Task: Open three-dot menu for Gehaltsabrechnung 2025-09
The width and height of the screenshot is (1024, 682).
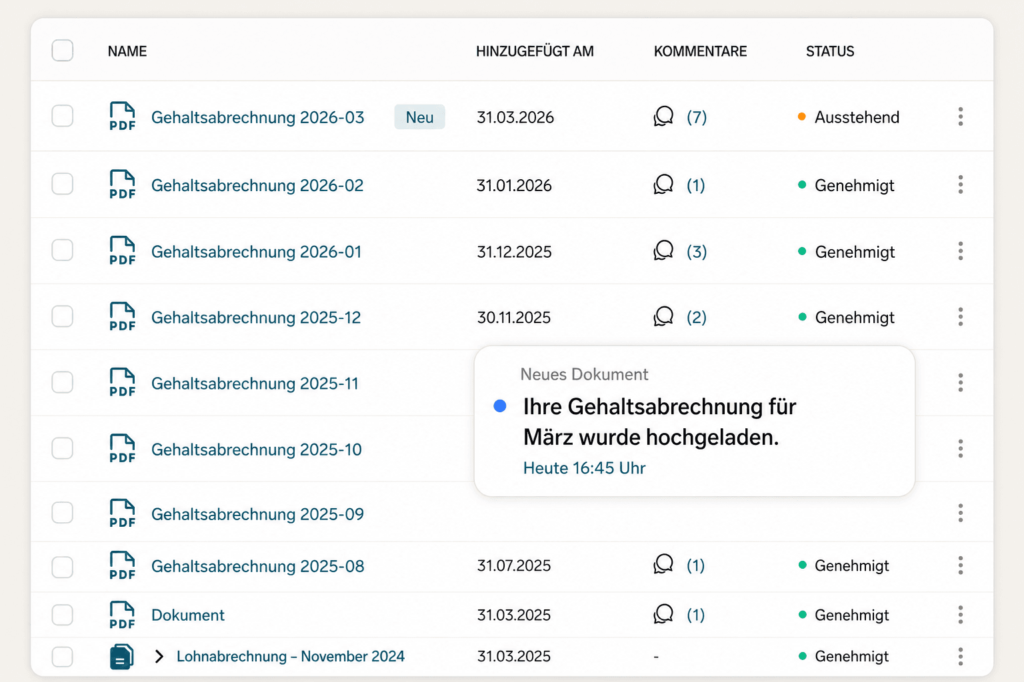Action: click(x=961, y=513)
